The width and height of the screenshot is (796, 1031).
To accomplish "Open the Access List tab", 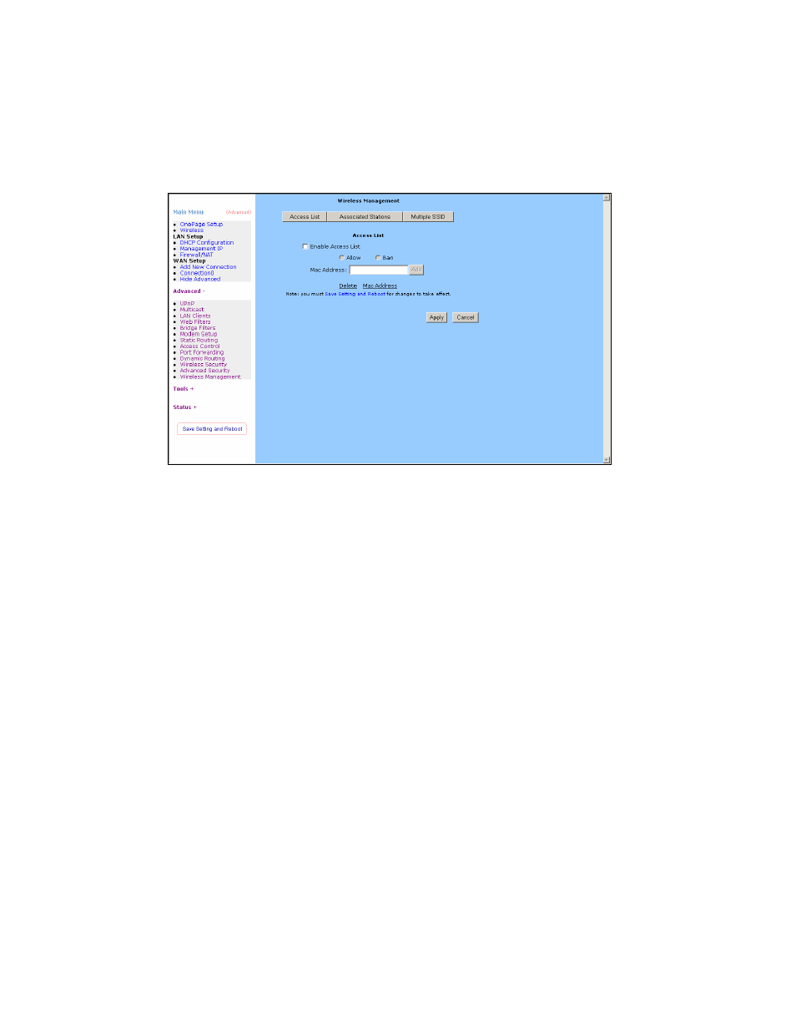I will tap(305, 216).
